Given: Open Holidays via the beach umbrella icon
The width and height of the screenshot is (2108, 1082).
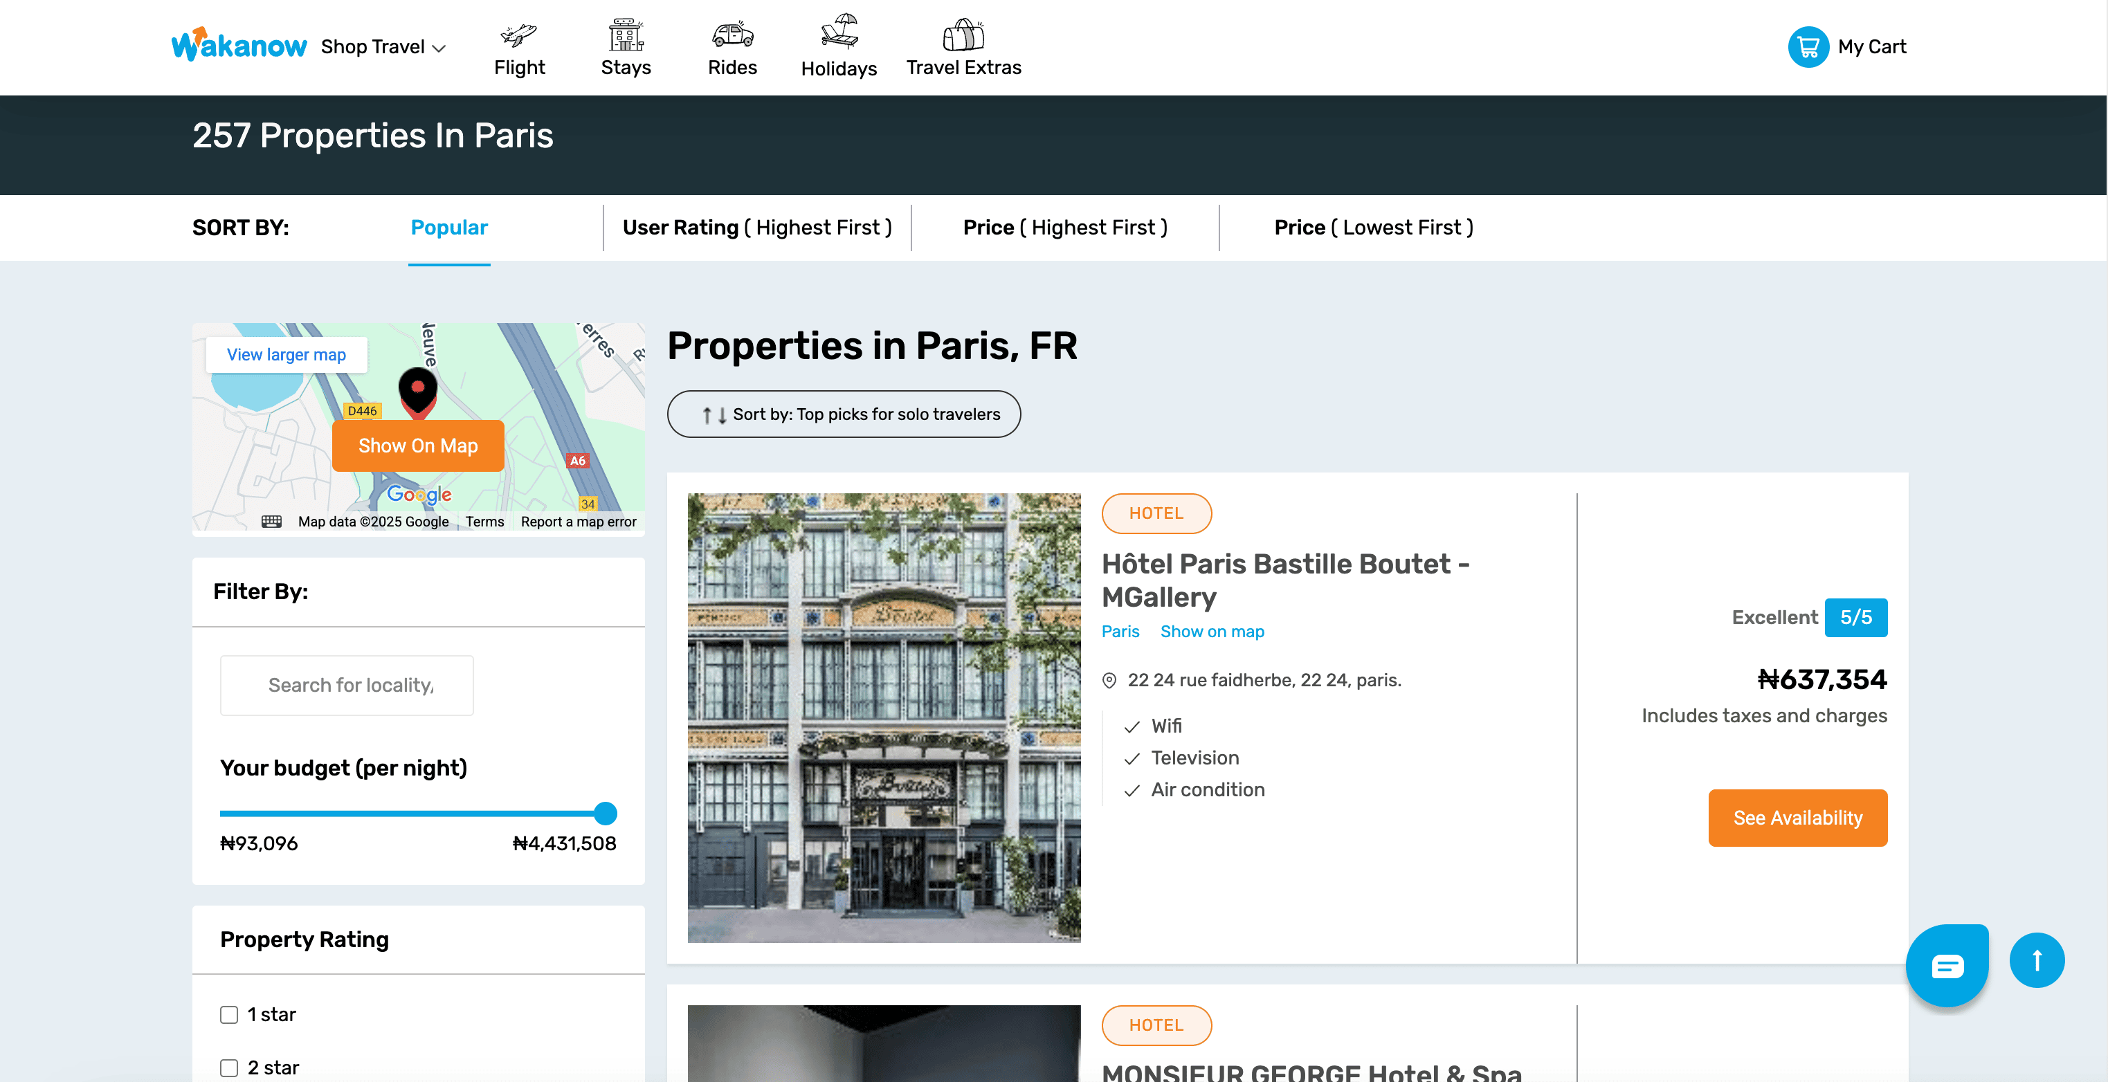Looking at the screenshot, I should click(x=838, y=33).
